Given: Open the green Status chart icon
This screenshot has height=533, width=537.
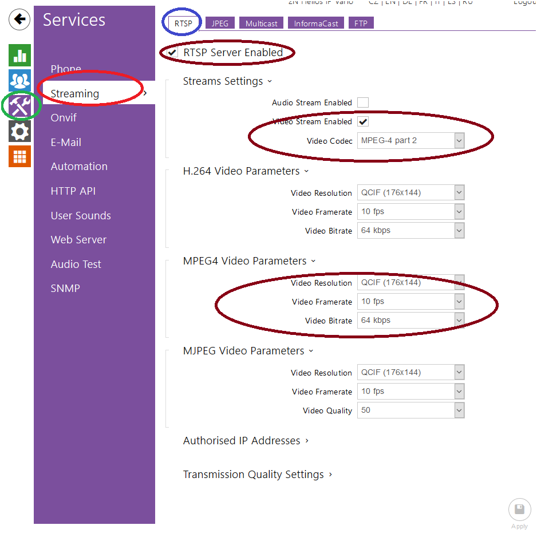Looking at the screenshot, I should click(19, 55).
